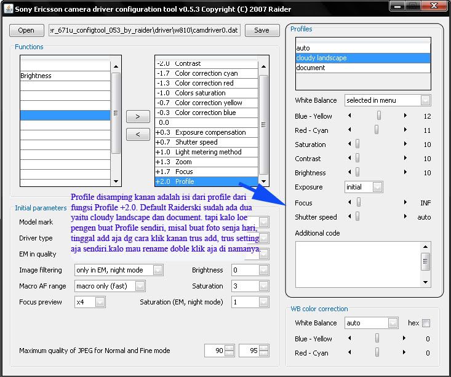This screenshot has width=451, height=377.
Task: Click the Shutter speed slider handle
Action: pos(357,216)
